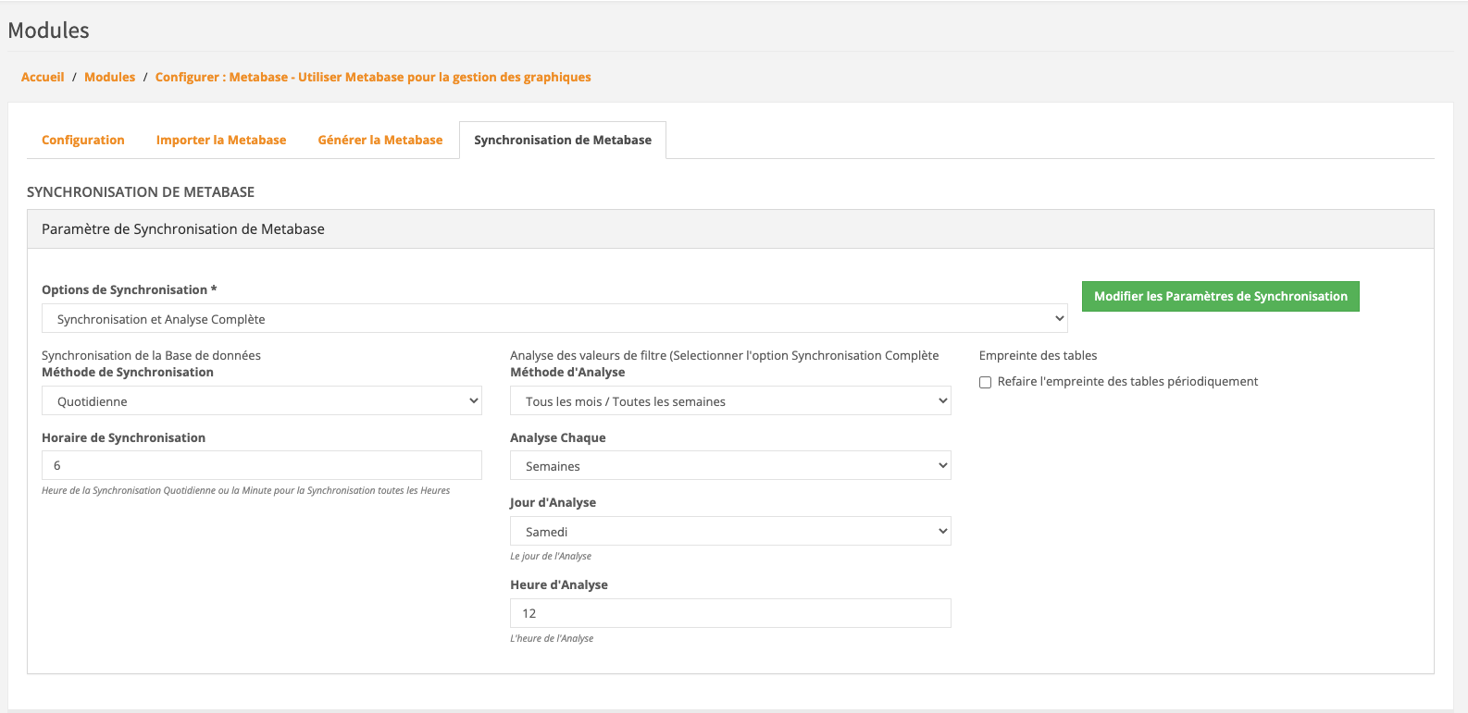Click the Modules page heading
The height and width of the screenshot is (713, 1468).
tap(48, 31)
